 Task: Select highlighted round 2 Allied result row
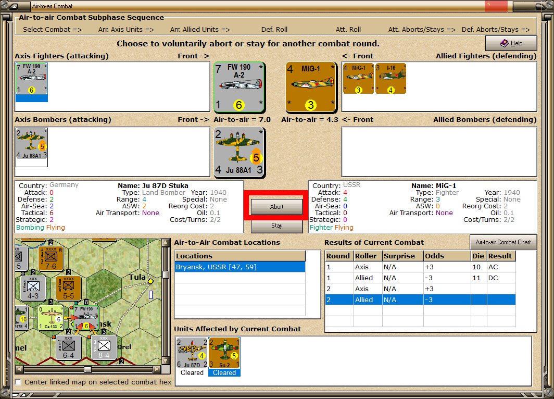coord(420,300)
